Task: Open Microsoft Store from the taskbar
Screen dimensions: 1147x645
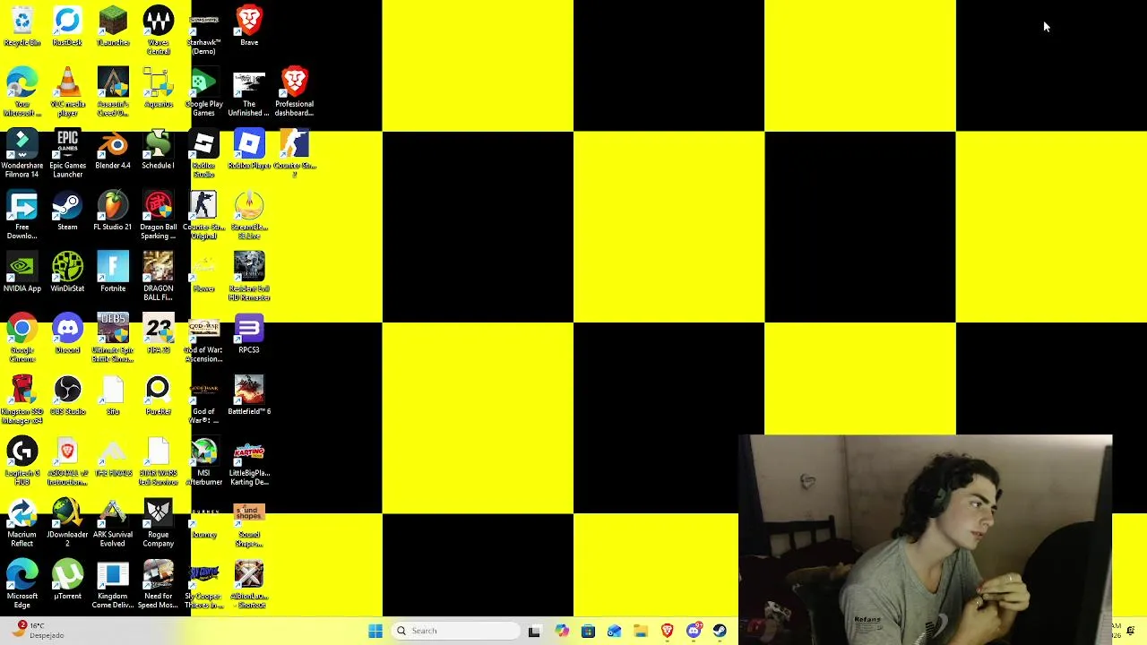Action: 588,631
